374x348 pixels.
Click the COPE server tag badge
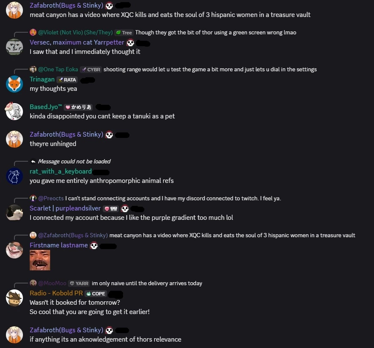point(96,294)
